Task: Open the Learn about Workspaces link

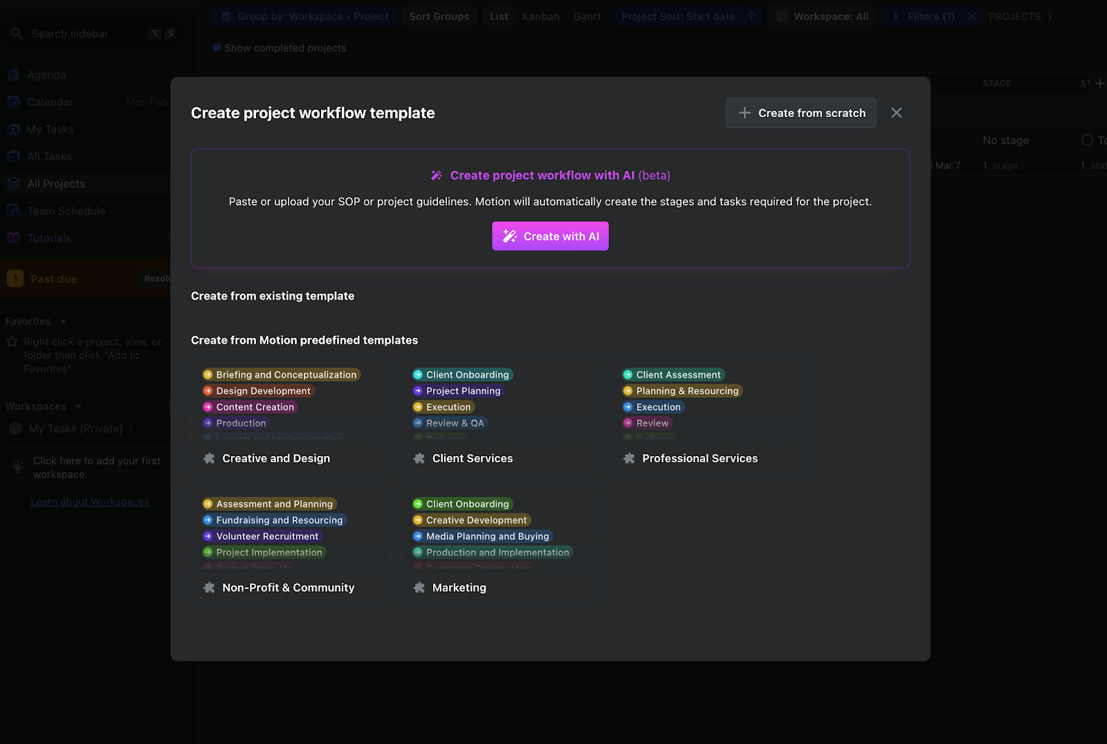Action: tap(90, 502)
